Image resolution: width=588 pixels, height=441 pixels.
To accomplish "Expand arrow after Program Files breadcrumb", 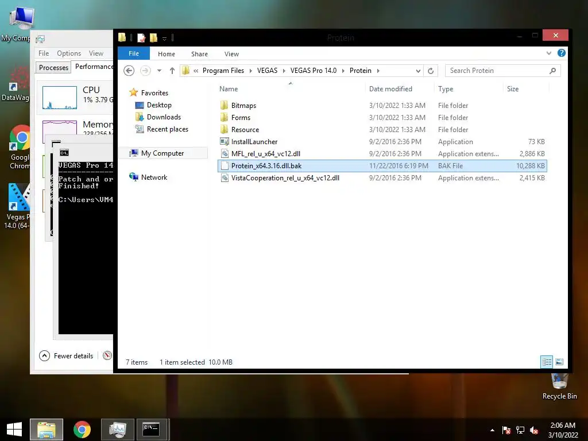I will (x=250, y=71).
